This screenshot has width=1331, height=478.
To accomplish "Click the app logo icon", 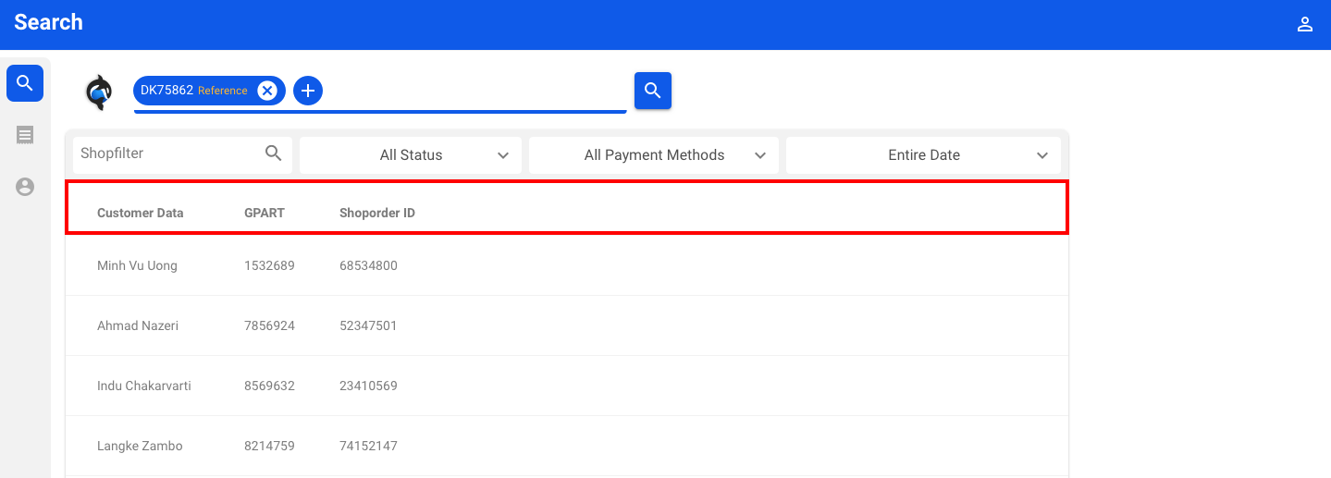I will [98, 92].
